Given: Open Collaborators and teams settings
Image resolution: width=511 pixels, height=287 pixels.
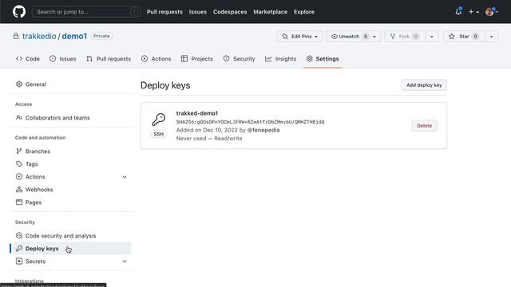Looking at the screenshot, I should [x=72, y=118].
